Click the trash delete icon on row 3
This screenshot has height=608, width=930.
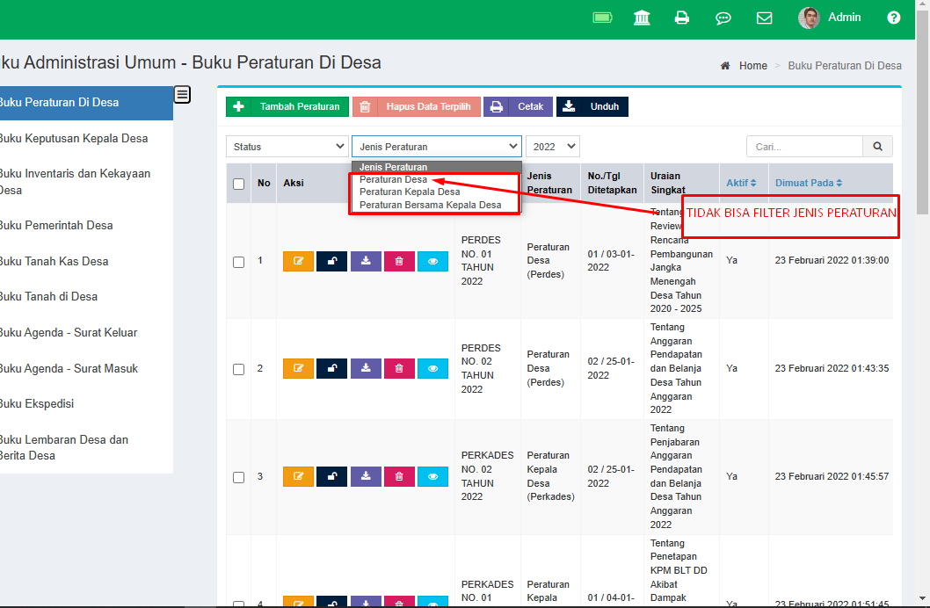click(400, 475)
